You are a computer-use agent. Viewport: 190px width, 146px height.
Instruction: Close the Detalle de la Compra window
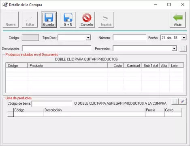click(x=183, y=4)
